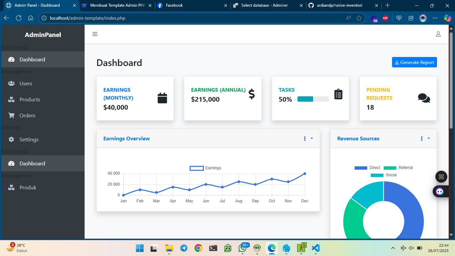455x256 pixels.
Task: Open the Copilot icon in the browser toolbar
Action: tap(447, 18)
